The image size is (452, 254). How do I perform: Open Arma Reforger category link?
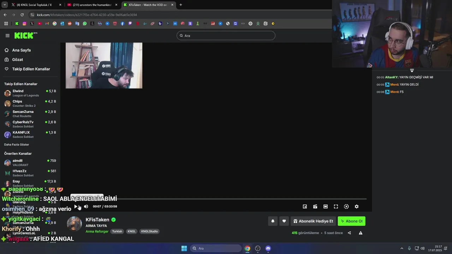coord(97,231)
